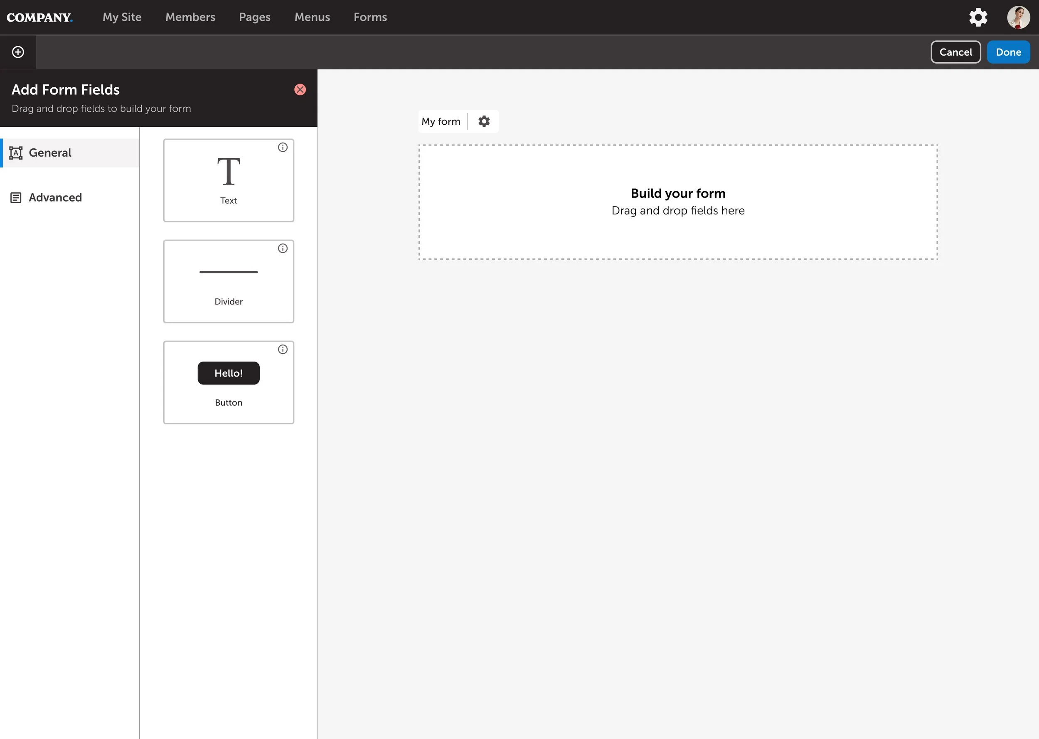
Task: Close the Add Form Fields panel
Action: (x=300, y=90)
